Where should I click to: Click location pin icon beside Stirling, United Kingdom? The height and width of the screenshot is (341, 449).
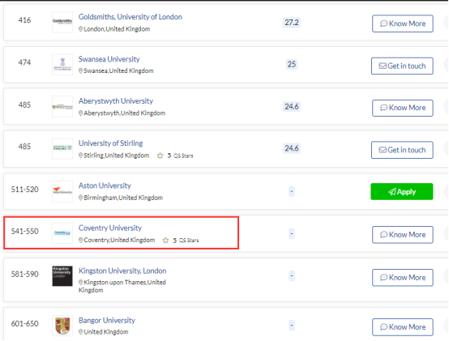(81, 156)
